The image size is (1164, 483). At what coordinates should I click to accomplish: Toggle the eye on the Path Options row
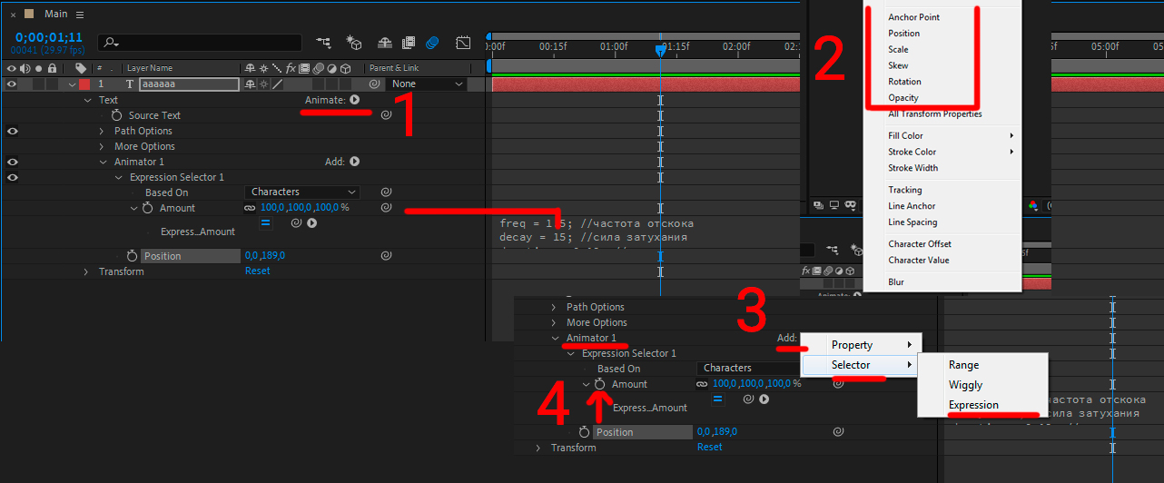[12, 131]
